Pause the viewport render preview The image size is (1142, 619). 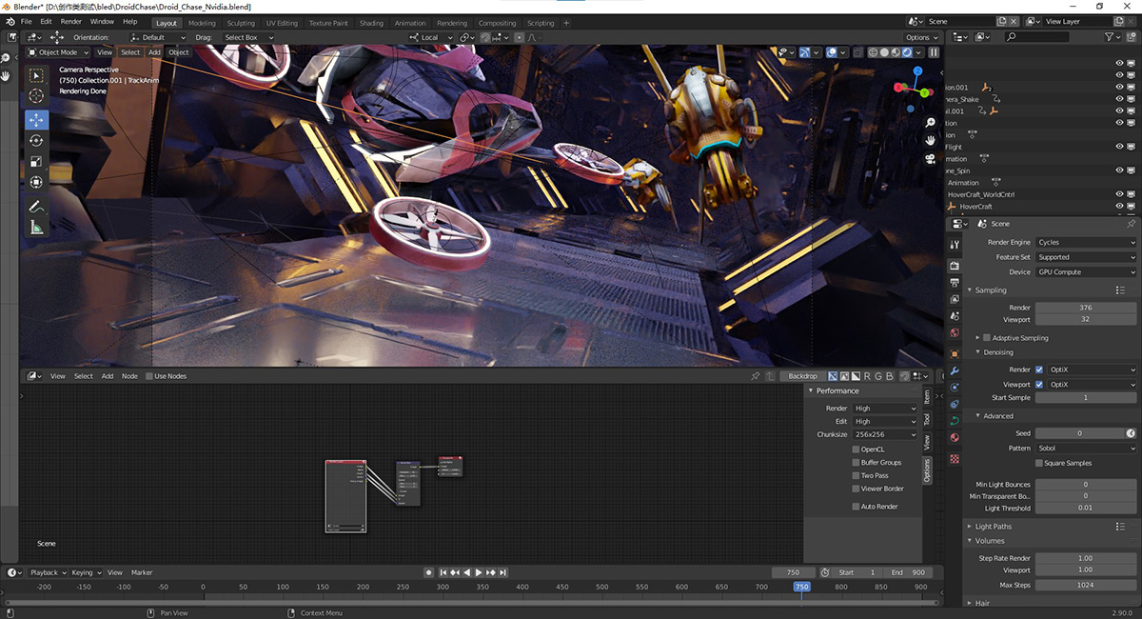[x=934, y=52]
